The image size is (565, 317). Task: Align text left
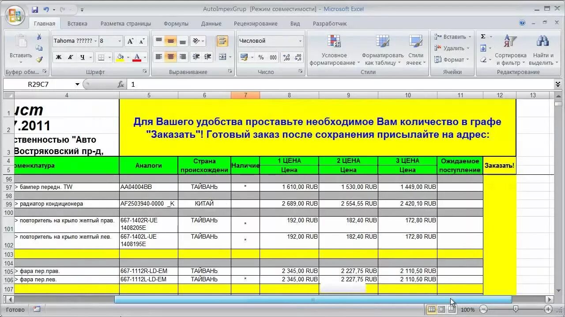[159, 57]
